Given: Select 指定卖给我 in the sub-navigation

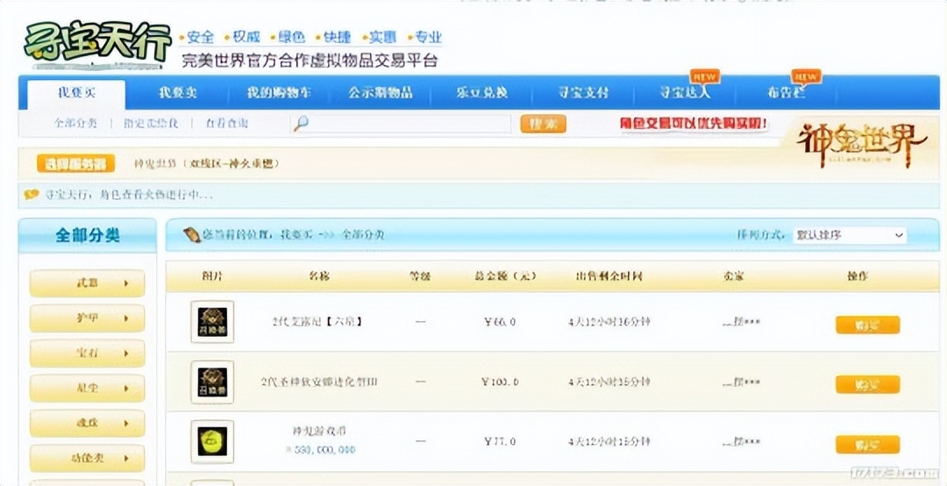Looking at the screenshot, I should click(x=151, y=124).
